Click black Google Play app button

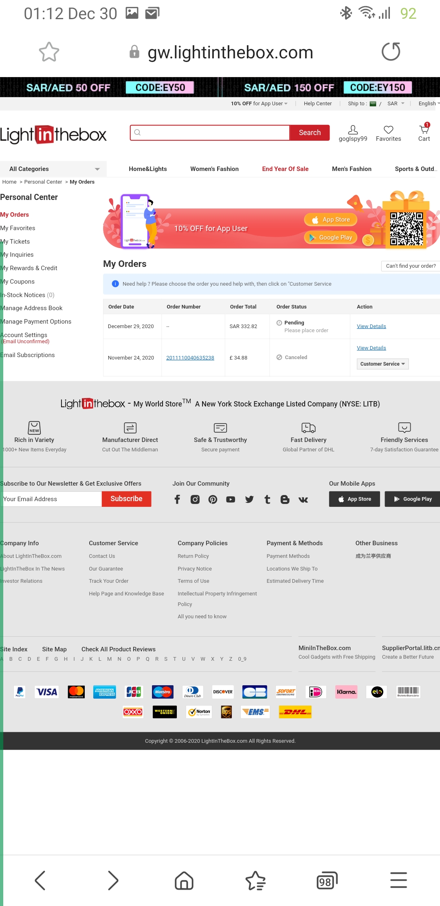412,499
